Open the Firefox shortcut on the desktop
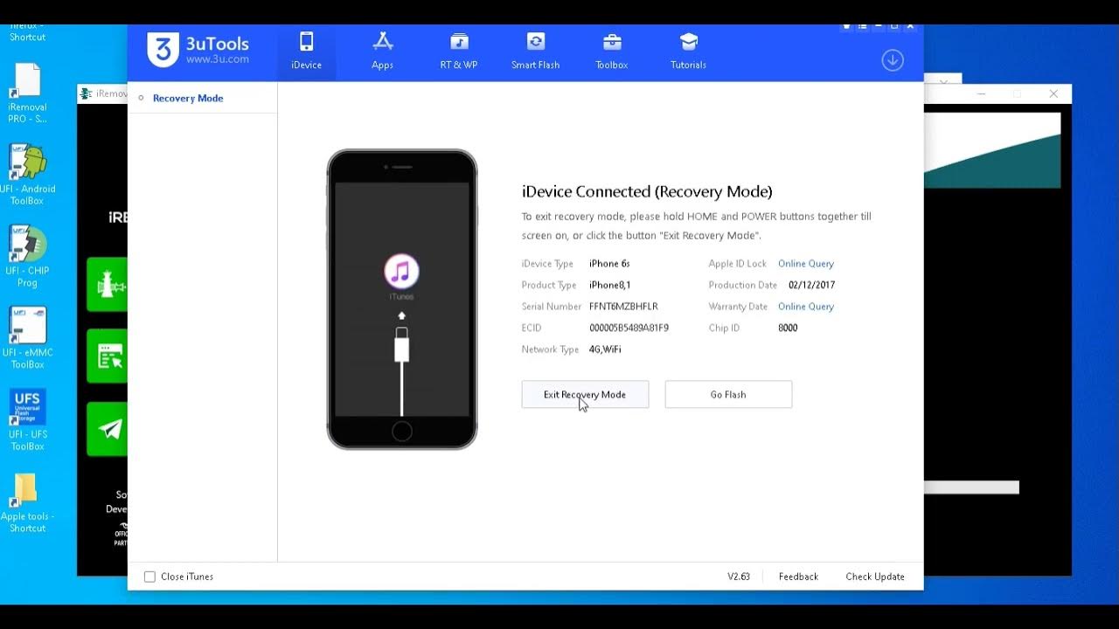Viewport: 1119px width, 629px height. 27,33
